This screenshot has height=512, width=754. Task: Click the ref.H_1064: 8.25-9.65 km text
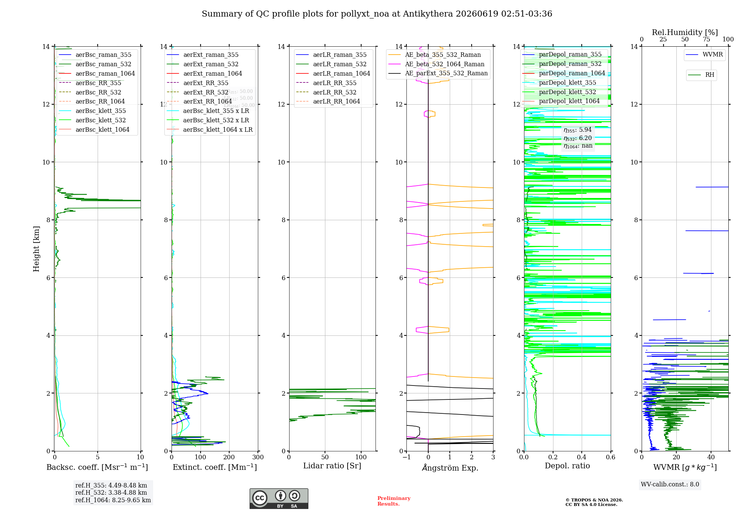(x=113, y=500)
